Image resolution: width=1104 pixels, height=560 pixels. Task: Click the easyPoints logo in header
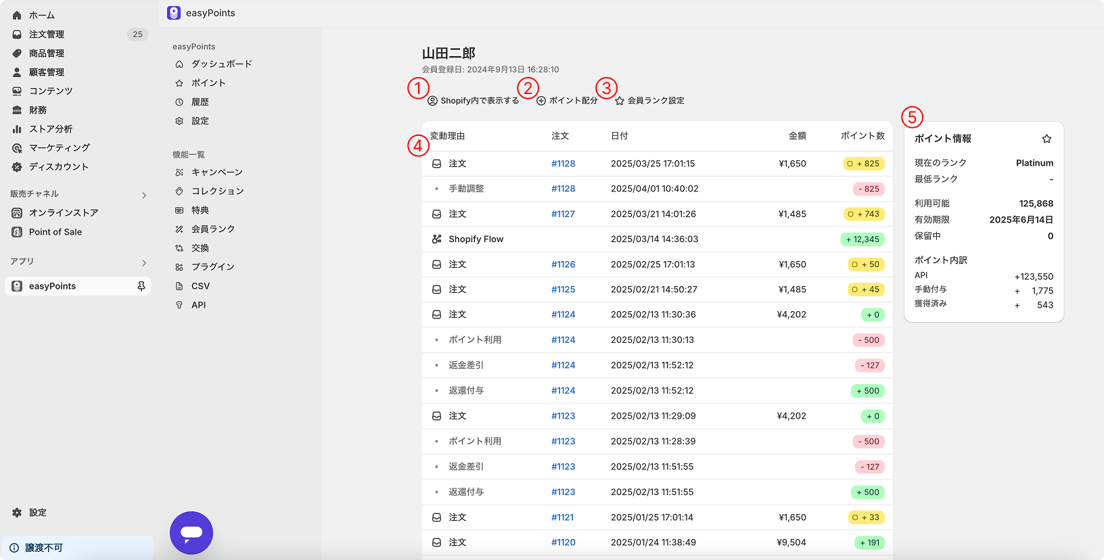pyautogui.click(x=174, y=13)
